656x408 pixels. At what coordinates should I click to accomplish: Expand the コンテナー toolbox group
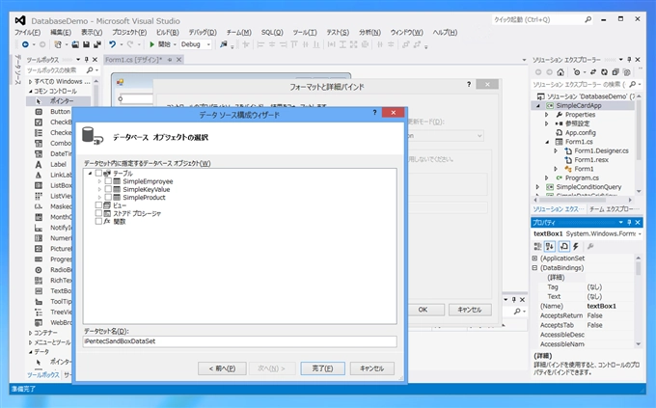30,333
